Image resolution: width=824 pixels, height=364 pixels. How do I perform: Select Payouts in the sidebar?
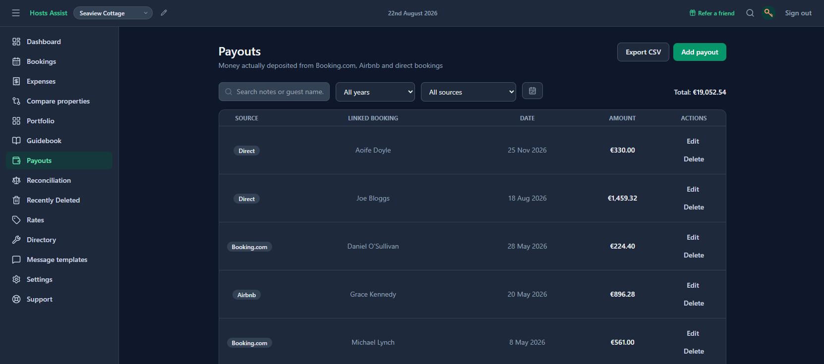59,160
